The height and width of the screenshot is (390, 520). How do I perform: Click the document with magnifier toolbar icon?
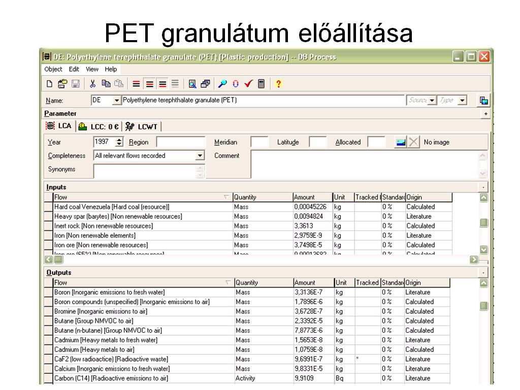click(192, 84)
